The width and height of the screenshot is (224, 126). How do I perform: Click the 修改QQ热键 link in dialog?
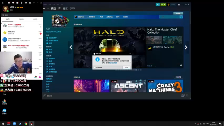[x=113, y=63]
